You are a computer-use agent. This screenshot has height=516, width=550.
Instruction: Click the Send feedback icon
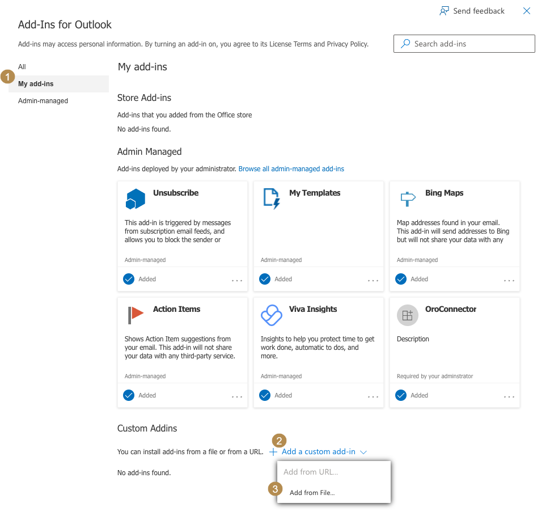click(445, 11)
